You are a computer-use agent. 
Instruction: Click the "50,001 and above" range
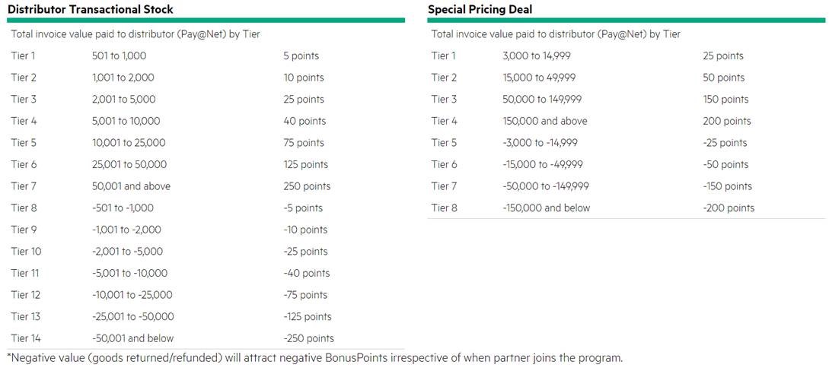[131, 186]
